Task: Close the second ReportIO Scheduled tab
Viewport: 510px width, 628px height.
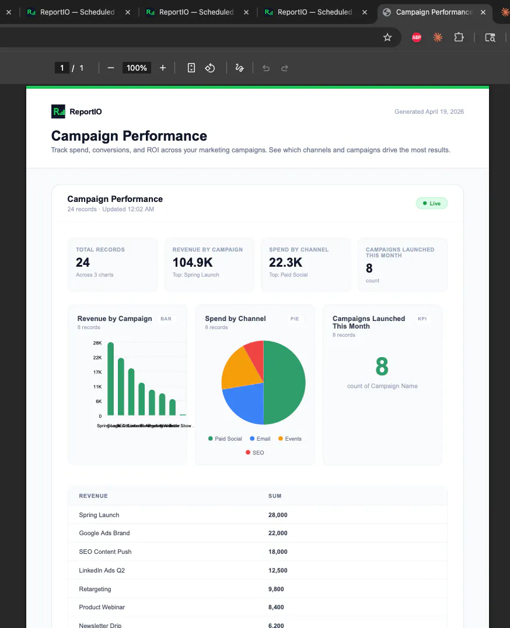Action: tap(246, 12)
